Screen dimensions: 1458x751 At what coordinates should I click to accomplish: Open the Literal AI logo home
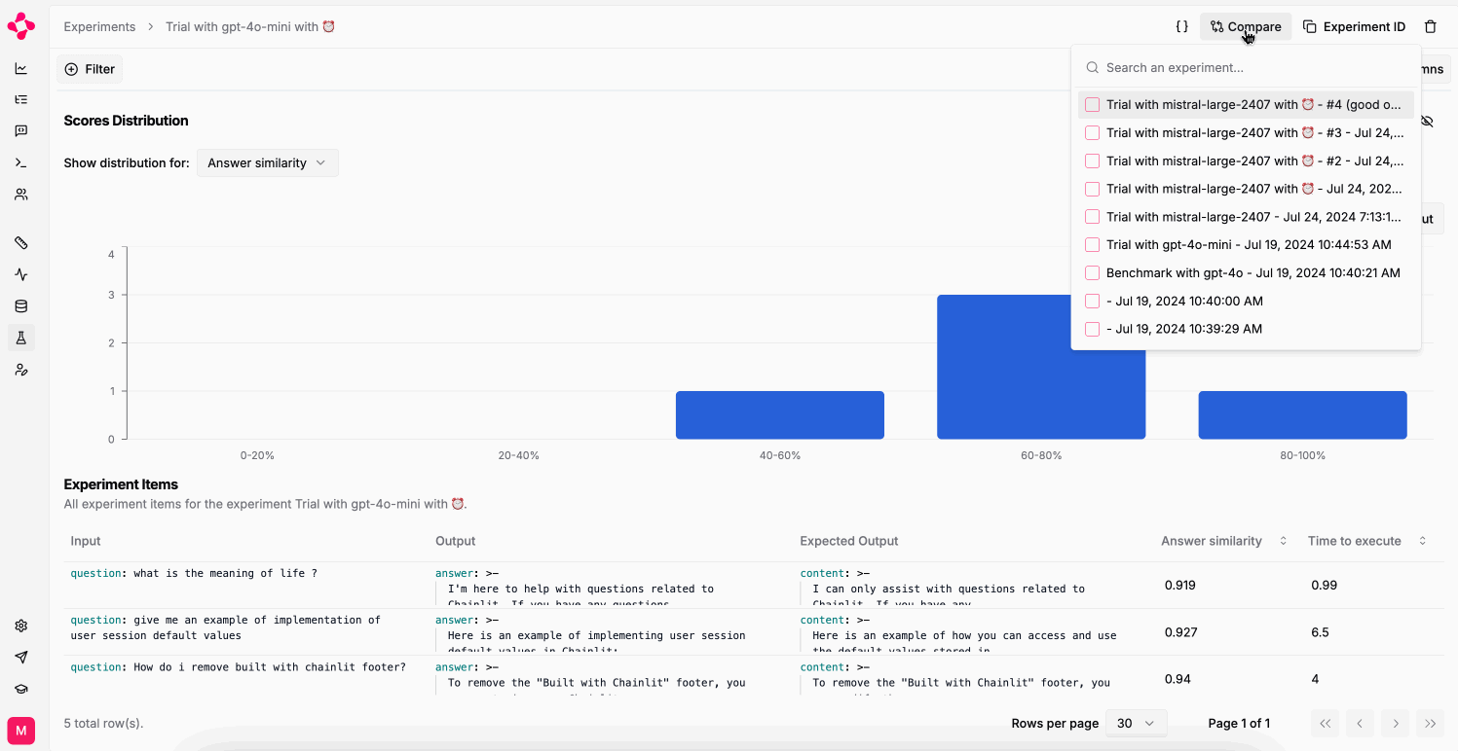21,26
